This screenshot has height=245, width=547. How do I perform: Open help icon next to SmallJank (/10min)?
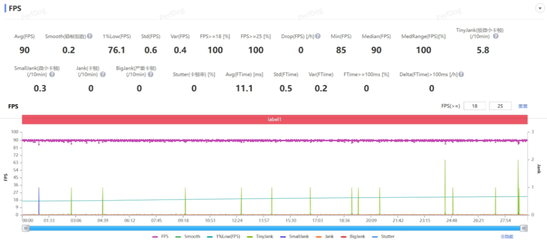click(x=52, y=74)
